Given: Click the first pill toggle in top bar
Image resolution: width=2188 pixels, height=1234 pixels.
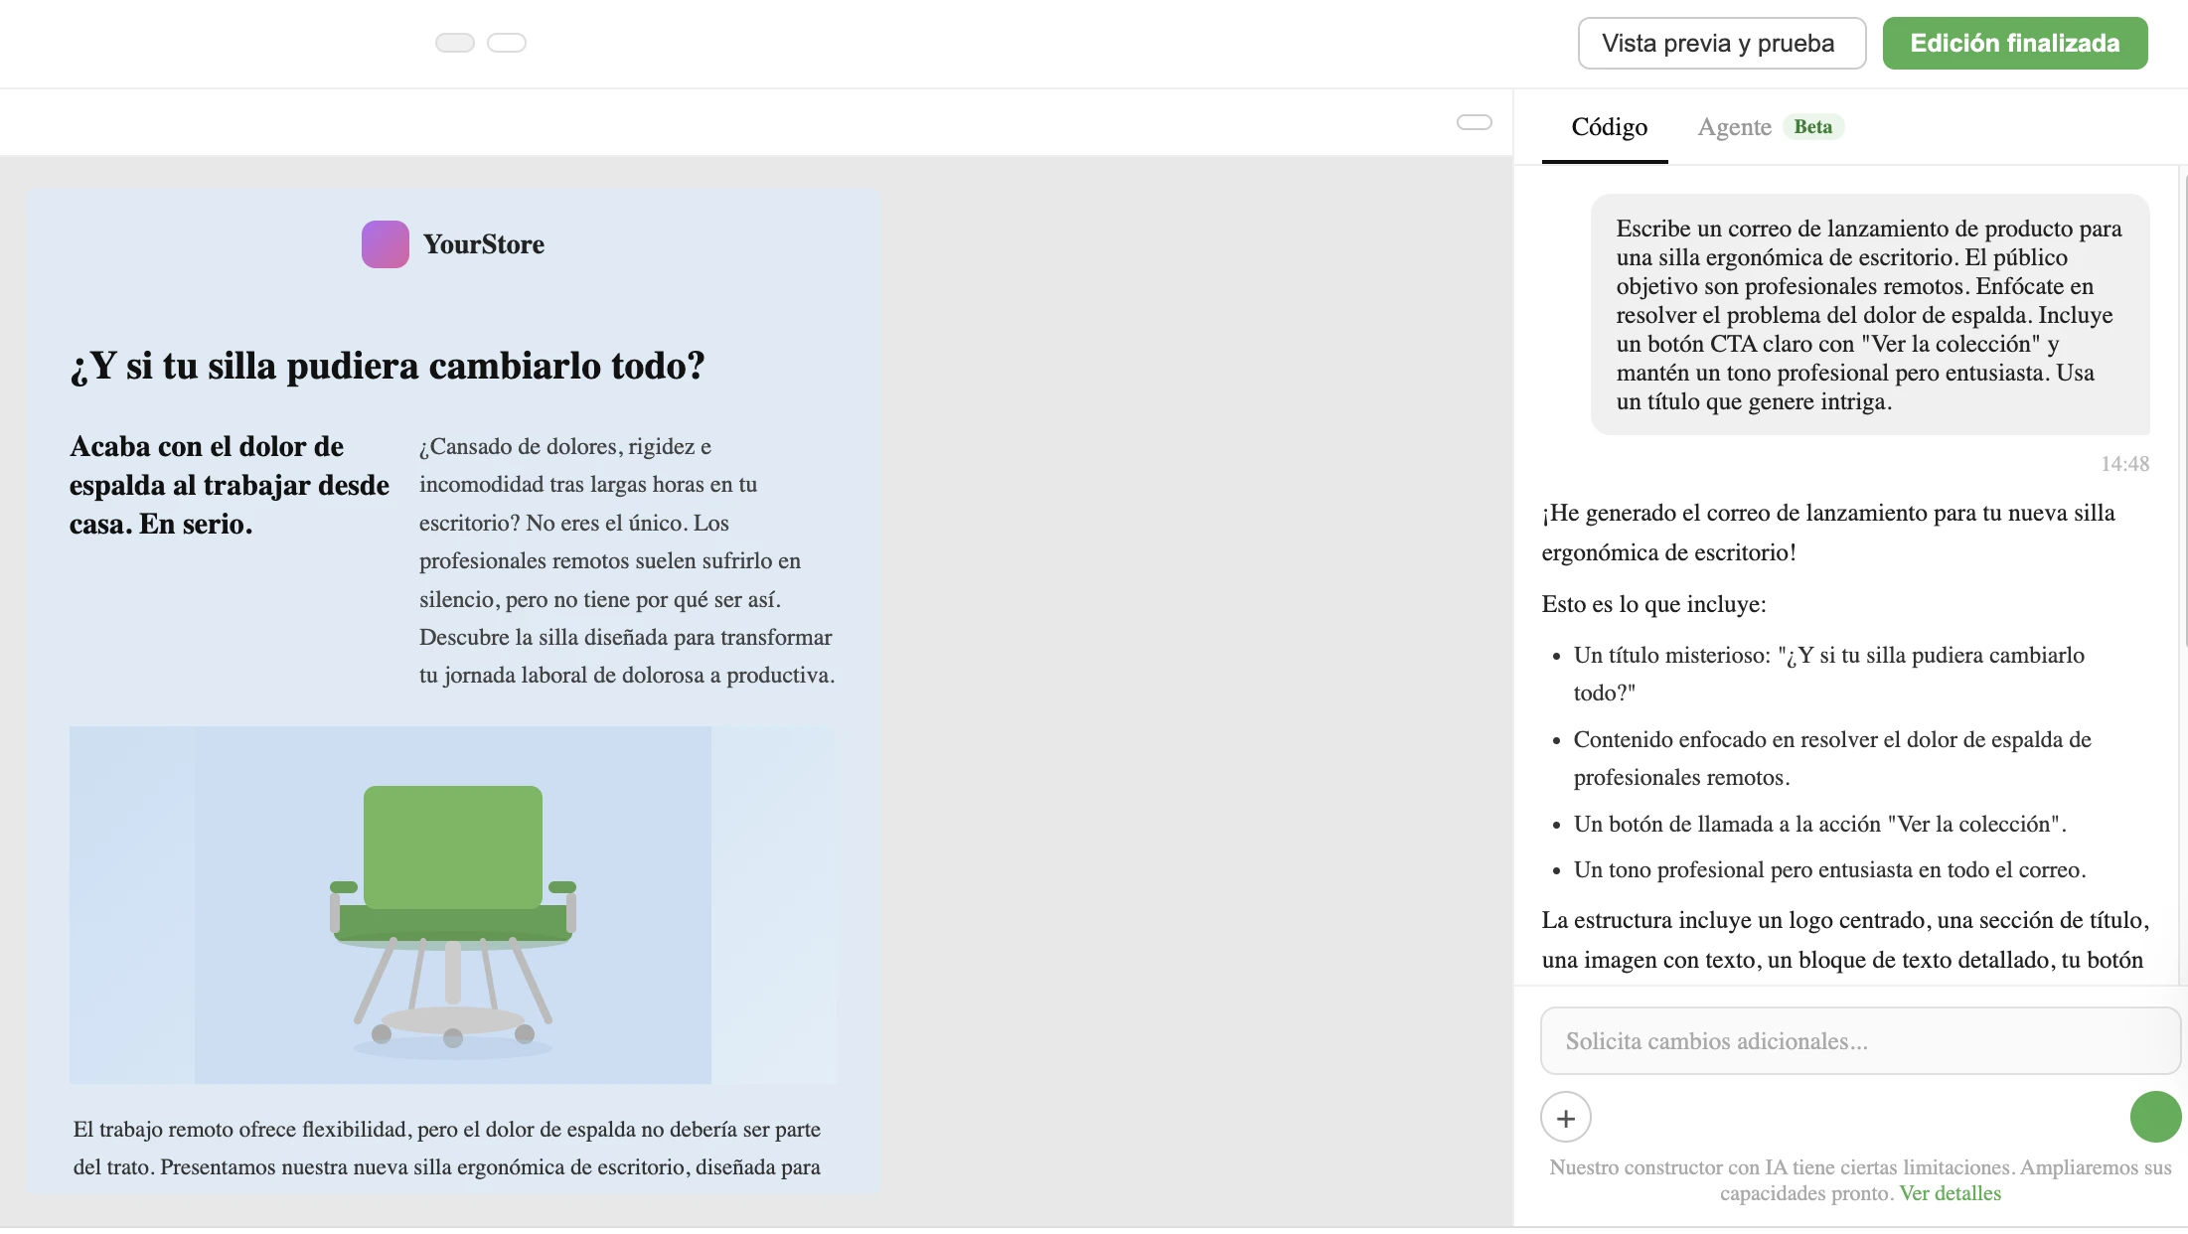Looking at the screenshot, I should click(455, 43).
